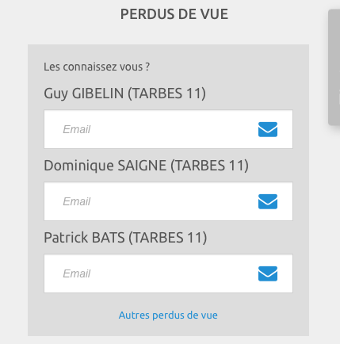Click (TARBES 11) beside Dominique SAIGNE
Screen dimensions: 340x344
point(209,166)
